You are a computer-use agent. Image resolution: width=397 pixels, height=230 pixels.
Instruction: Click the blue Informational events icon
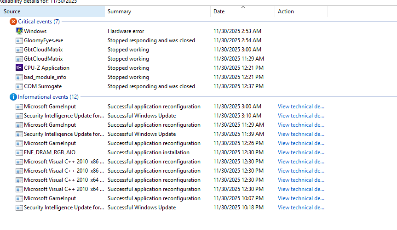coord(13,97)
